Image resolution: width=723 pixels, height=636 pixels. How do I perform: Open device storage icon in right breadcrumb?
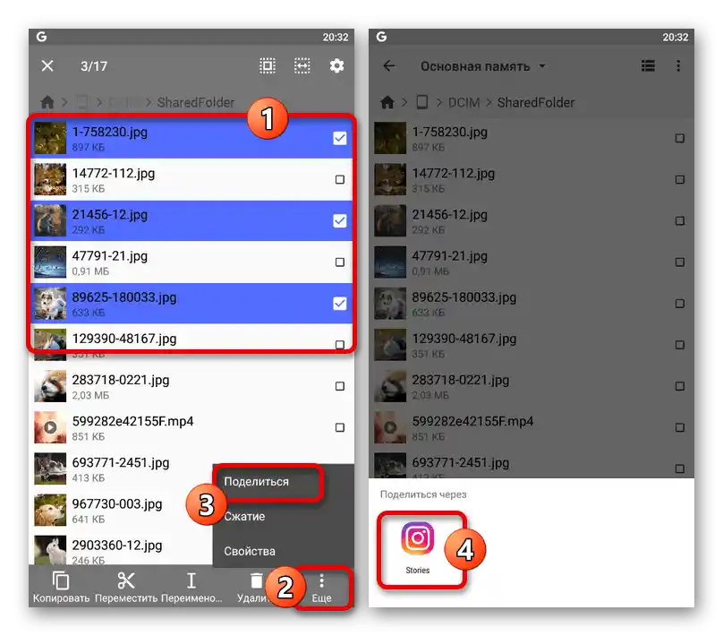(x=421, y=102)
